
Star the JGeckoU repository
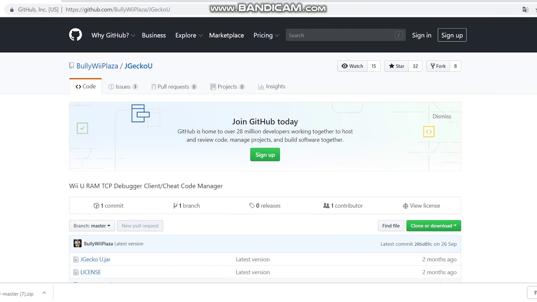pos(396,66)
